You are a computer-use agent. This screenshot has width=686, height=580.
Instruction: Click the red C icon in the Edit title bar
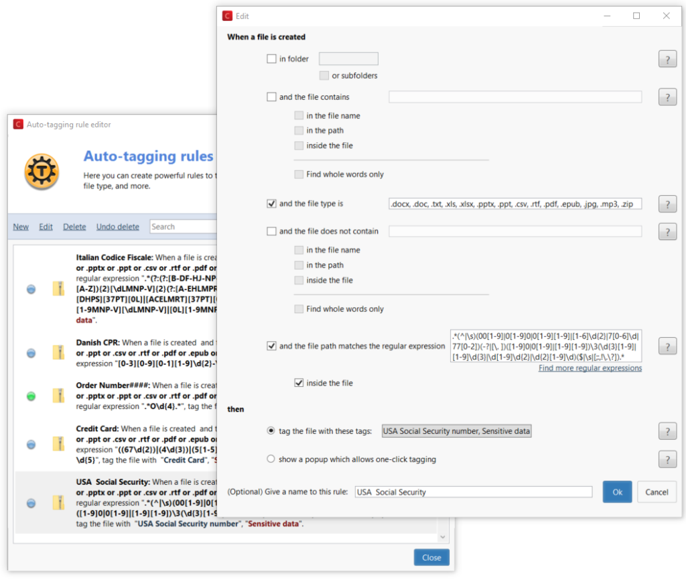pyautogui.click(x=226, y=15)
